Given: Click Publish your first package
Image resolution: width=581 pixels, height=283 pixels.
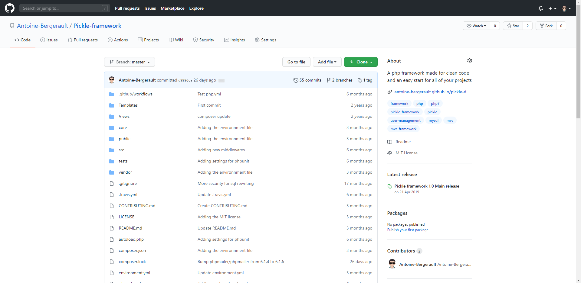Looking at the screenshot, I should [408, 230].
